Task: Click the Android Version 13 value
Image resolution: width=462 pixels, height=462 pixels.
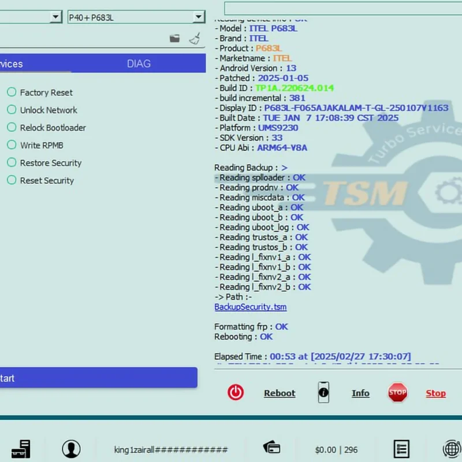Action: click(x=291, y=68)
